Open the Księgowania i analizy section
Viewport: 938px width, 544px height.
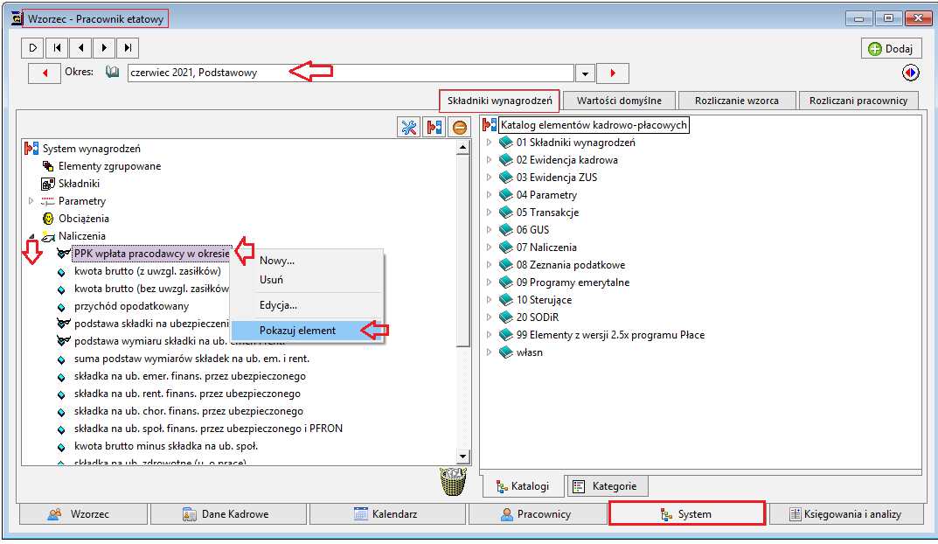(845, 514)
